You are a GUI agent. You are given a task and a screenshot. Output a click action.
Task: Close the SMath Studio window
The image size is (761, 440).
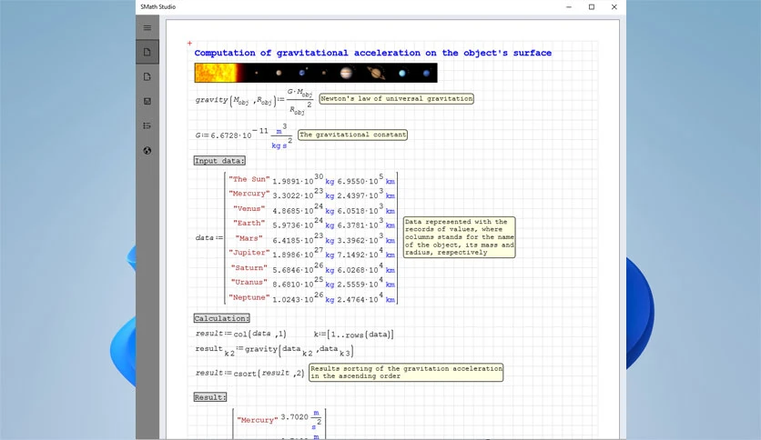(614, 6)
